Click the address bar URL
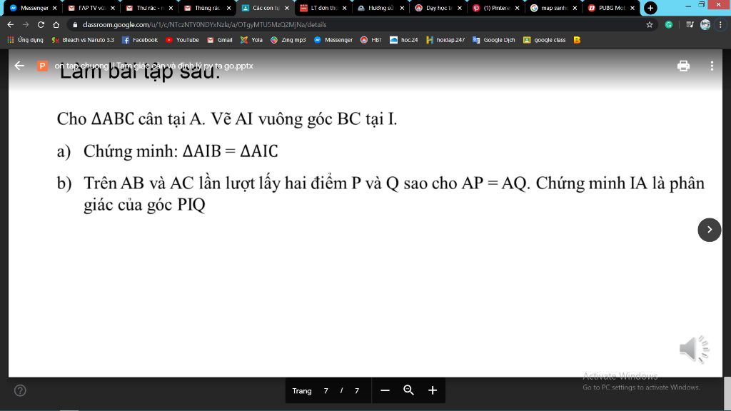 click(204, 25)
